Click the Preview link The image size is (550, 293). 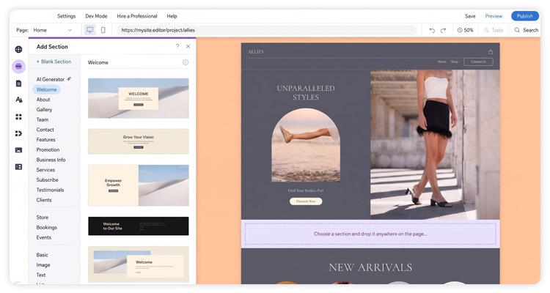click(494, 16)
